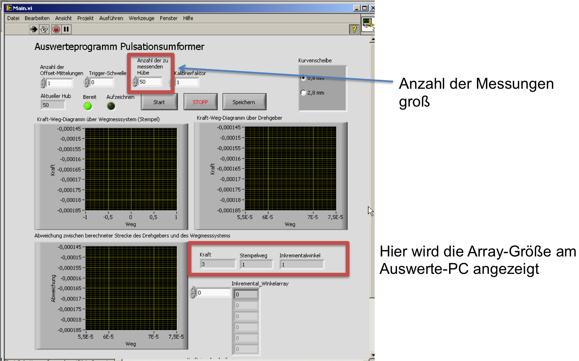This screenshot has height=361, width=579.
Task: Open the Fenster menu
Action: point(169,18)
